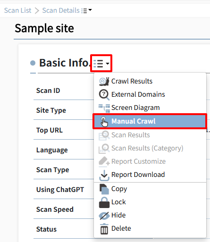210x242 pixels.
Task: Click the Lock padlock icon
Action: pyautogui.click(x=104, y=202)
